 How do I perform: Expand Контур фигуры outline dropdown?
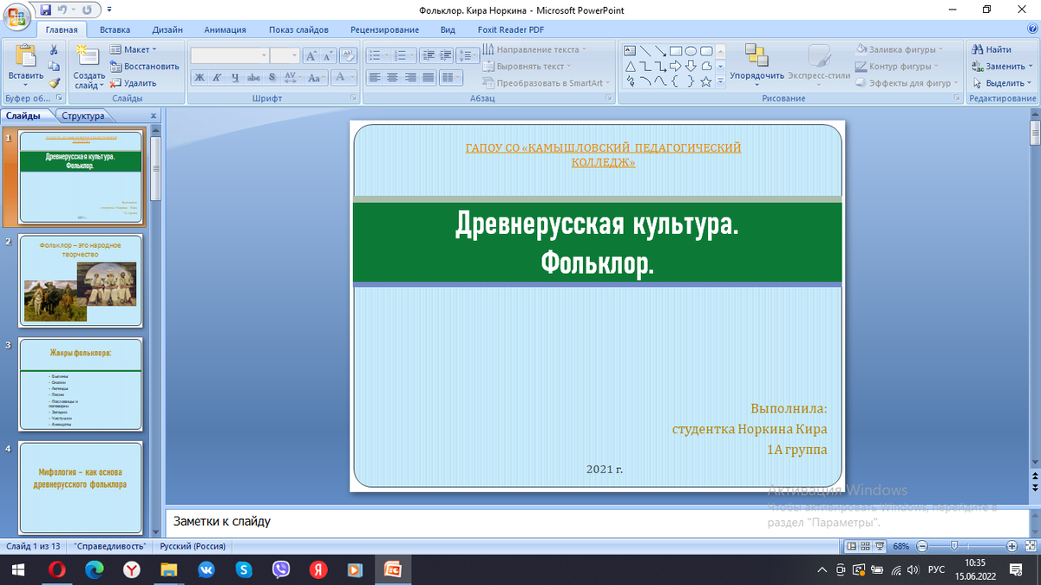pos(897,67)
